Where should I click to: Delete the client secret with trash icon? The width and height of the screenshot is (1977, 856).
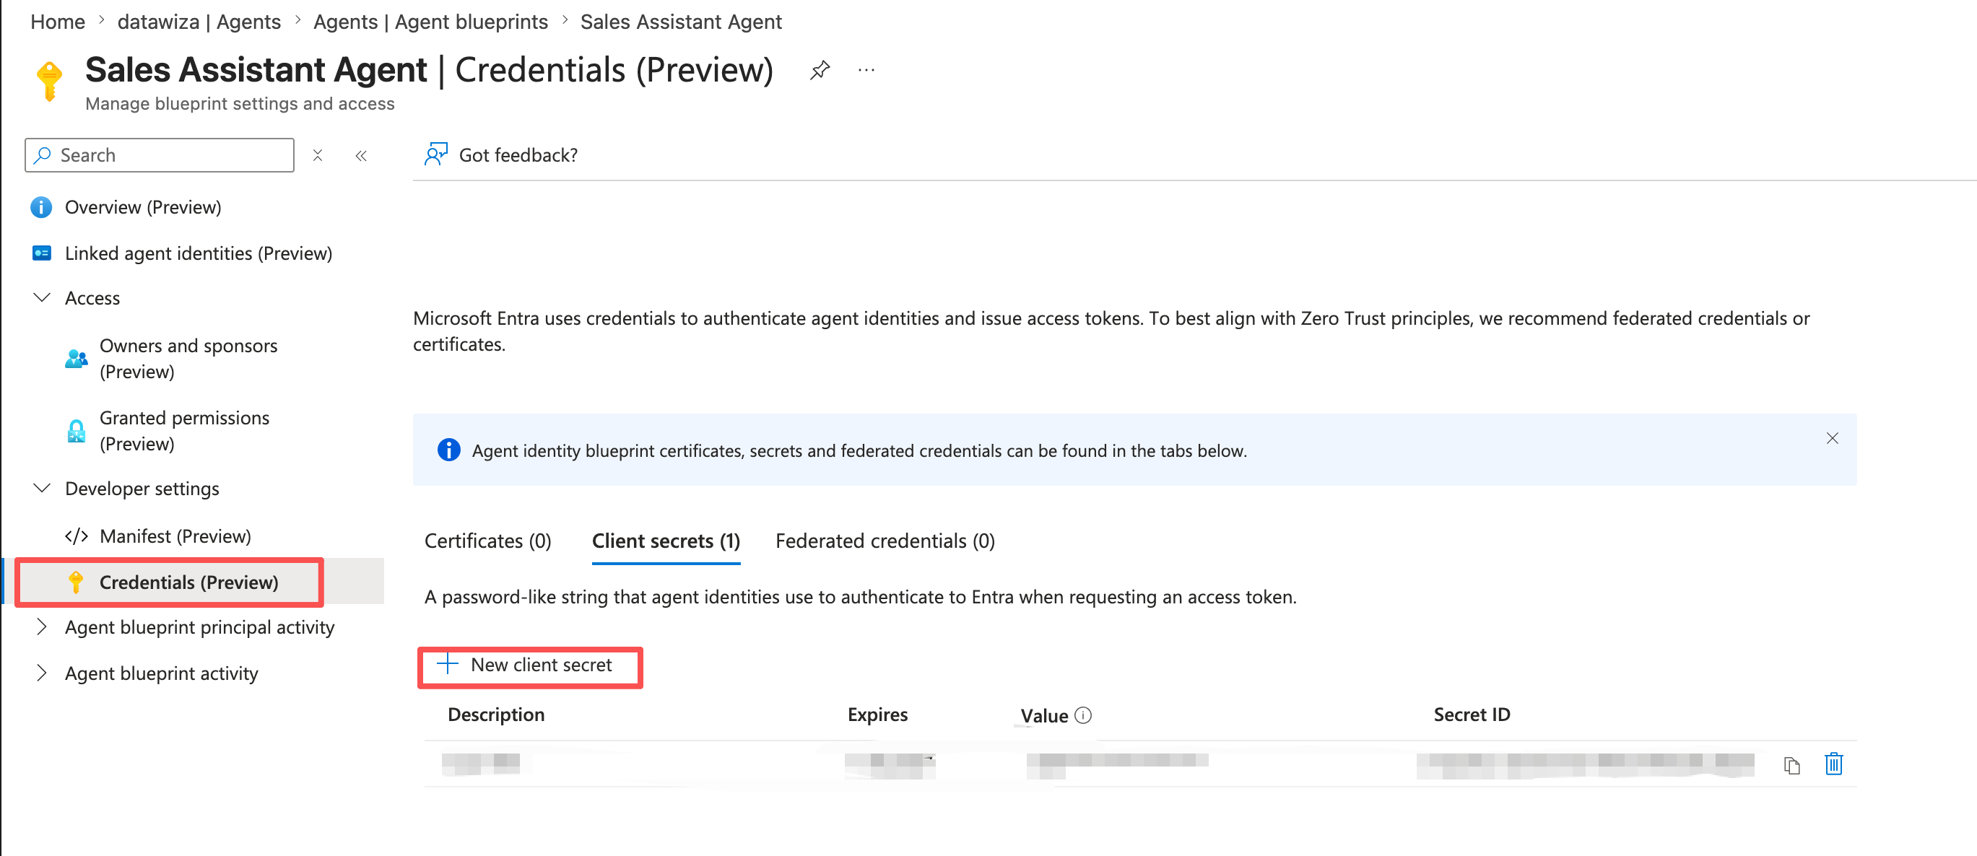click(x=1833, y=764)
